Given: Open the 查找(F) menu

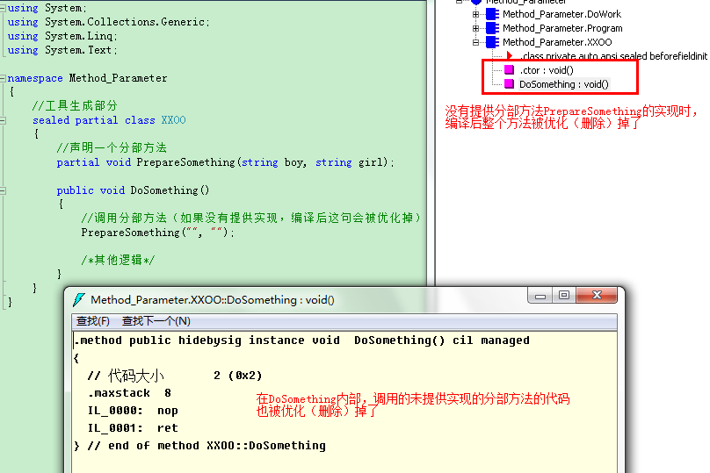Looking at the screenshot, I should pos(93,321).
